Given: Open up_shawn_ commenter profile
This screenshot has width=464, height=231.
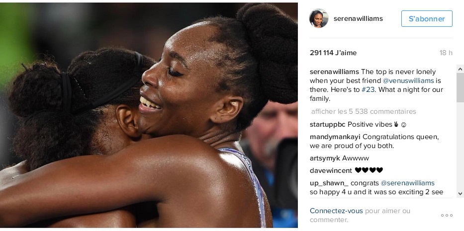Looking at the screenshot, I should coord(329,183).
